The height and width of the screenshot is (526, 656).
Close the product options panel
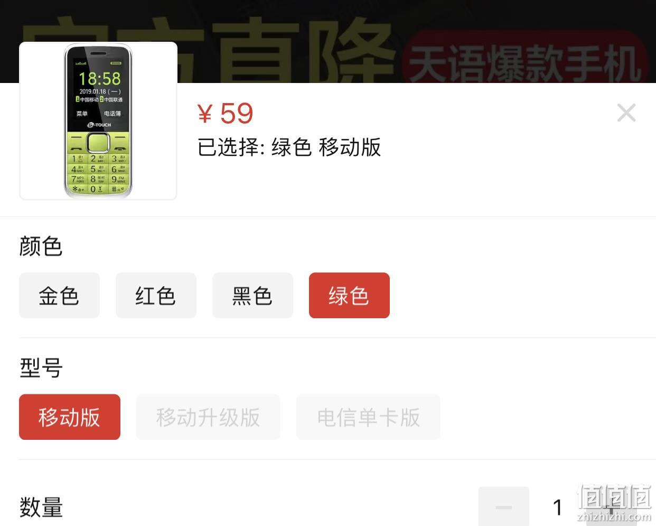626,113
